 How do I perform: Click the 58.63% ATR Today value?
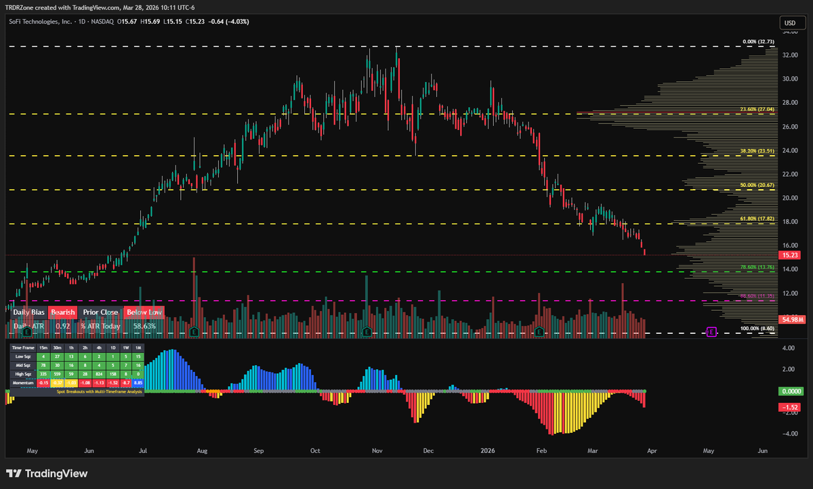(144, 326)
